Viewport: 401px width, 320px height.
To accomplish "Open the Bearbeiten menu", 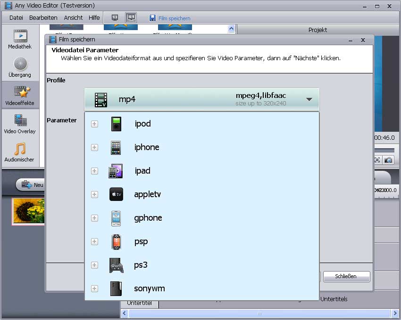I will (43, 17).
